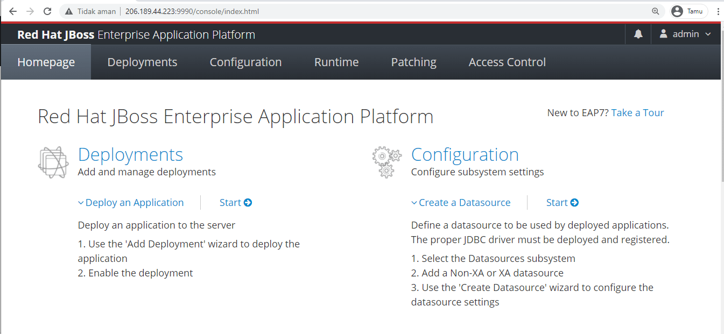Click the not-secure warning triangle icon
Viewport: 724px width, 334px height.
(x=69, y=11)
